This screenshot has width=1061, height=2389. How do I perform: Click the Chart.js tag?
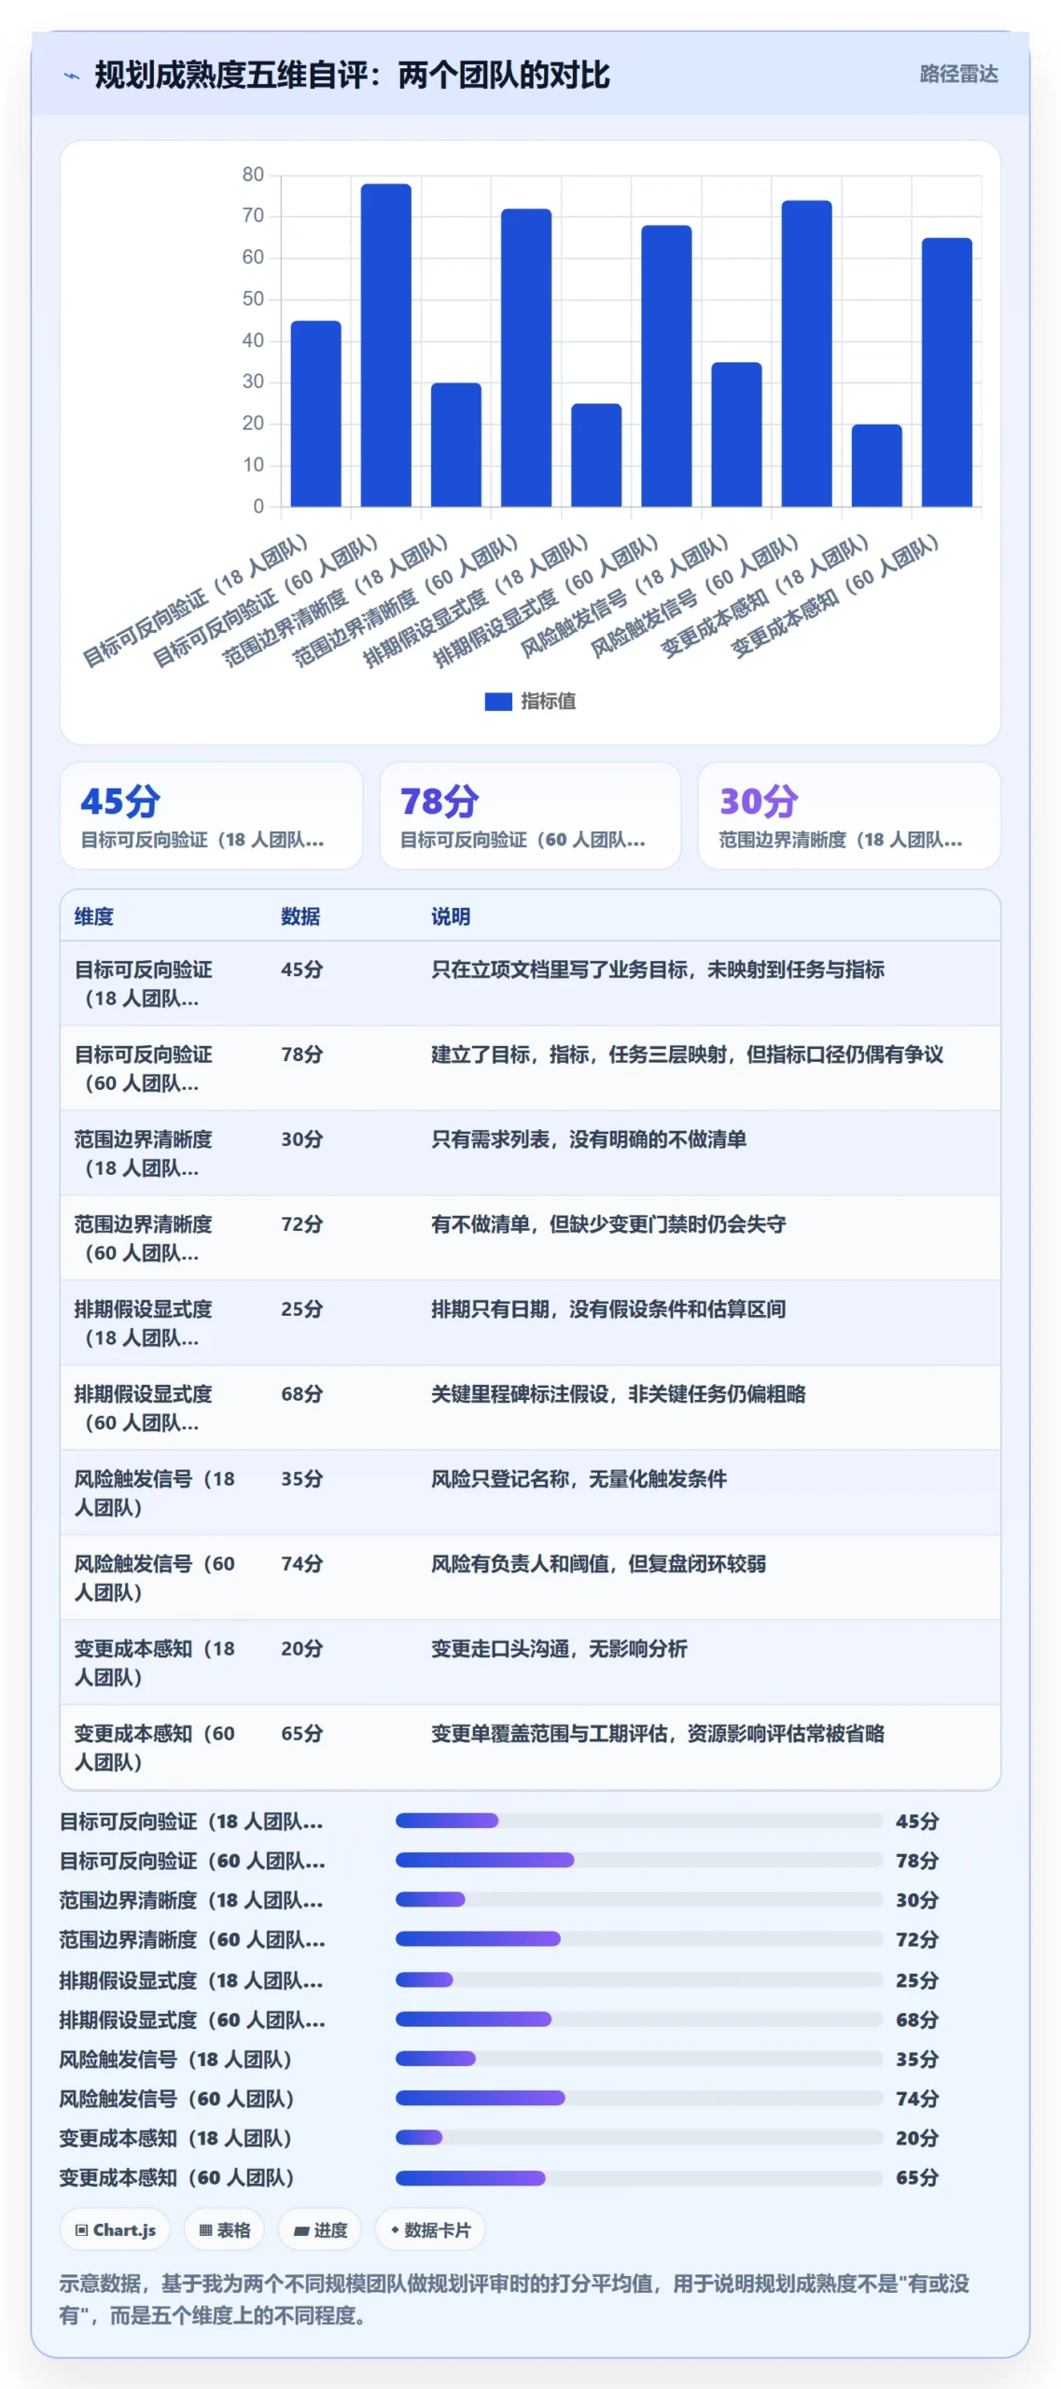[x=116, y=2229]
